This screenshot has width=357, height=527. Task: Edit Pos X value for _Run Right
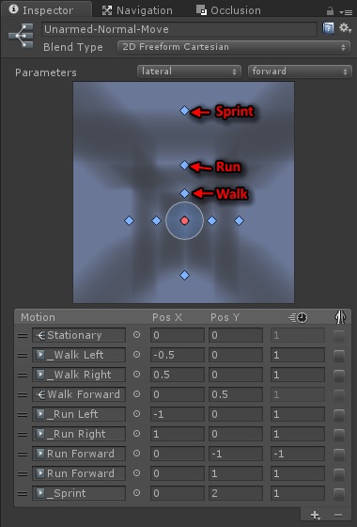pos(178,434)
